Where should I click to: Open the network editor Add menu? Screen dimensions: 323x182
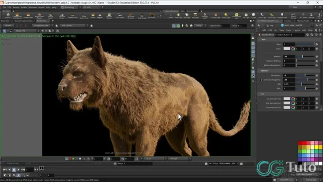pos(264,30)
